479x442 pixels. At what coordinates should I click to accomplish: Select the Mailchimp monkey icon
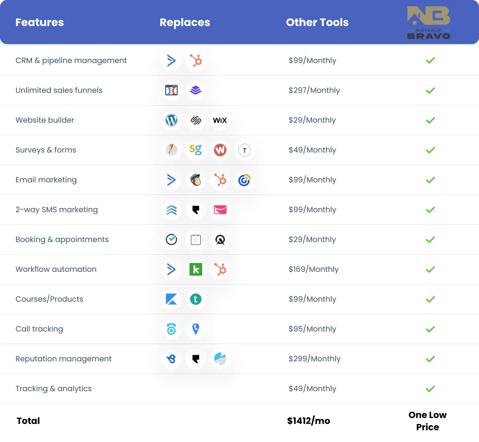[195, 180]
